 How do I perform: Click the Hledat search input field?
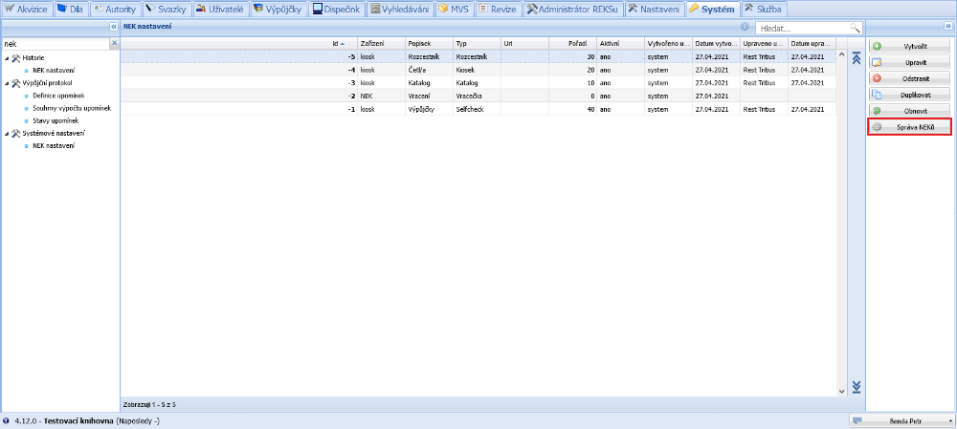tap(802, 29)
